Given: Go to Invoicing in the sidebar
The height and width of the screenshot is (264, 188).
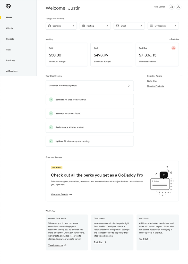Looking at the screenshot, I should (11, 60).
